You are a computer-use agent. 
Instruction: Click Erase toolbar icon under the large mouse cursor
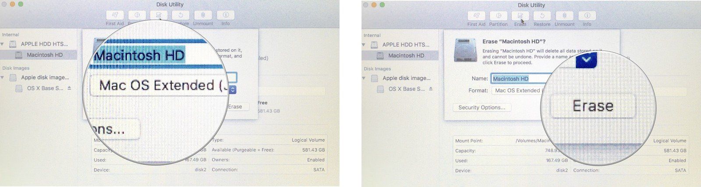pos(520,15)
